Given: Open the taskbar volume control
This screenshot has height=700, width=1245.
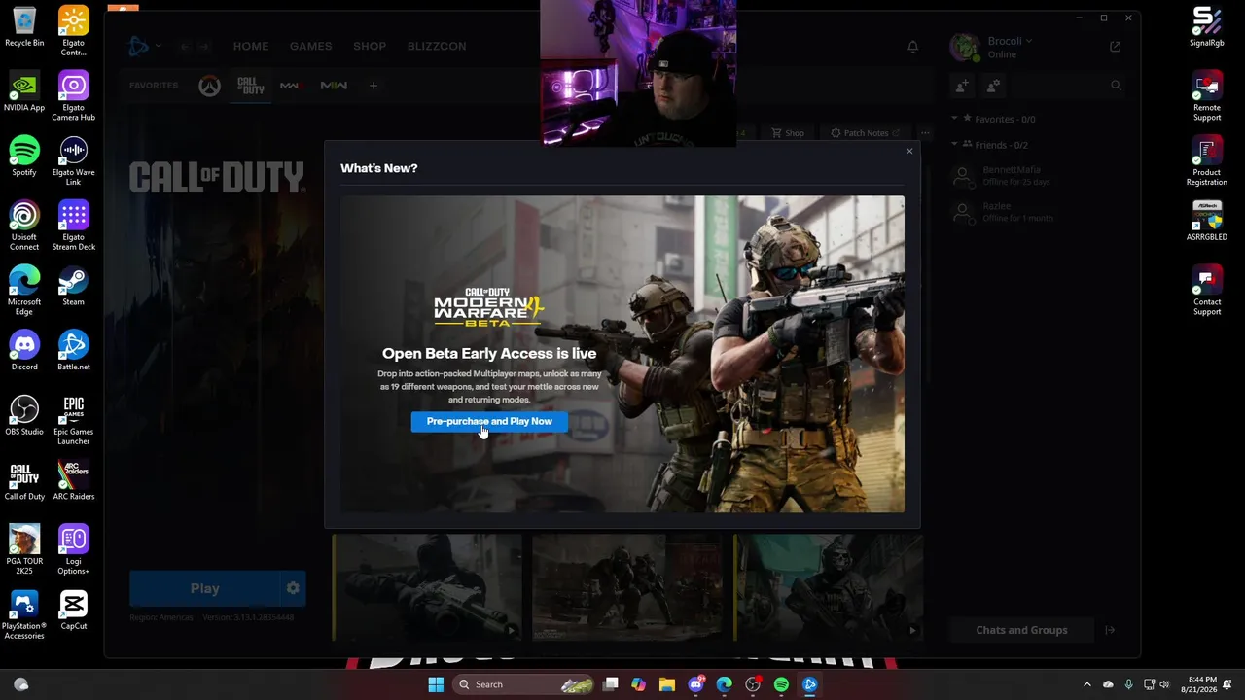Looking at the screenshot, I should pyautogui.click(x=1164, y=684).
